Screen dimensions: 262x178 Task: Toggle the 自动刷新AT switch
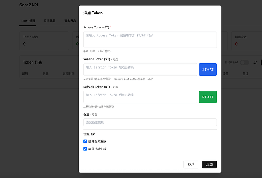tap(245, 63)
